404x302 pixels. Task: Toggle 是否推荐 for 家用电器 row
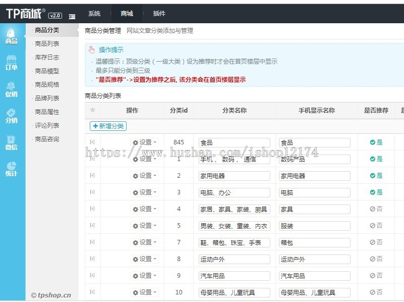tap(376, 176)
